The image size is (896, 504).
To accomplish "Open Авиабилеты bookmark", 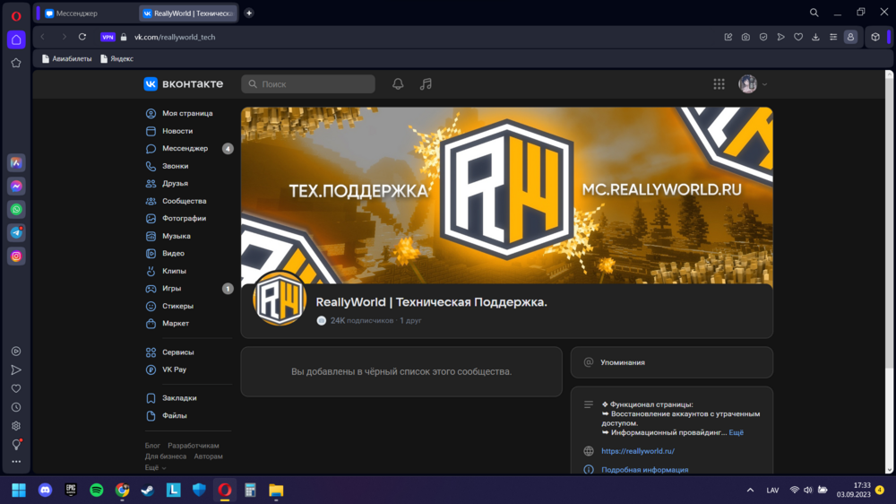I will pyautogui.click(x=66, y=59).
